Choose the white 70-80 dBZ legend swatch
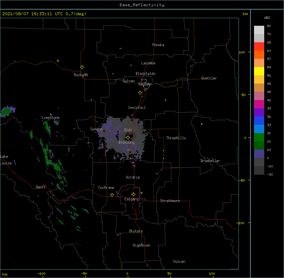Image resolution: width=284 pixels, height=278 pixels. pyautogui.click(x=259, y=30)
